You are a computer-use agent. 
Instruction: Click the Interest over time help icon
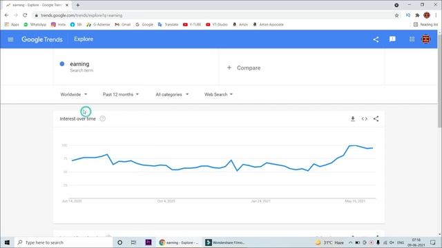point(103,118)
